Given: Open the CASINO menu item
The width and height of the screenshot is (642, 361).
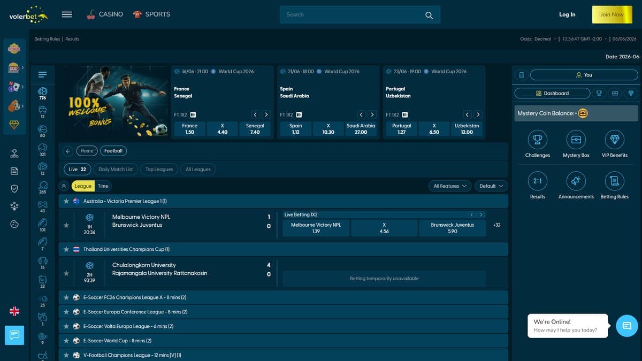Looking at the screenshot, I should coord(105,14).
